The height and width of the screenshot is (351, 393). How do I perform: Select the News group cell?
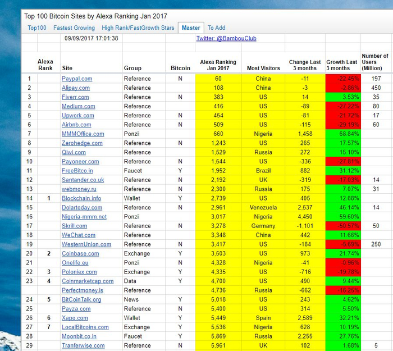pos(144,299)
